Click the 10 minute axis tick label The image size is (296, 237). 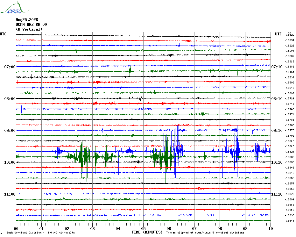(x=271, y=228)
